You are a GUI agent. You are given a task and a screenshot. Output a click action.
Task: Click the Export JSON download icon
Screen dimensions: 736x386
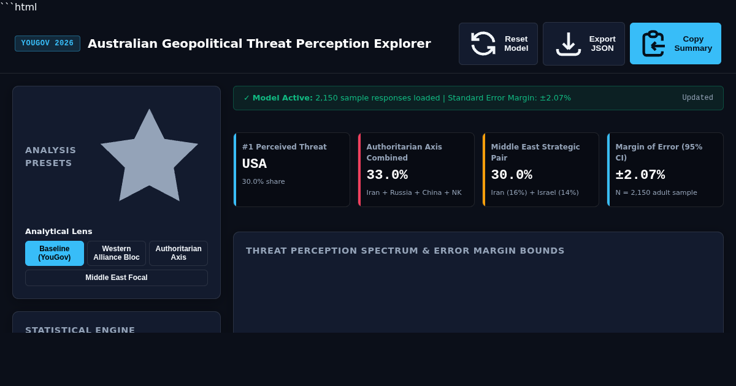pos(569,44)
